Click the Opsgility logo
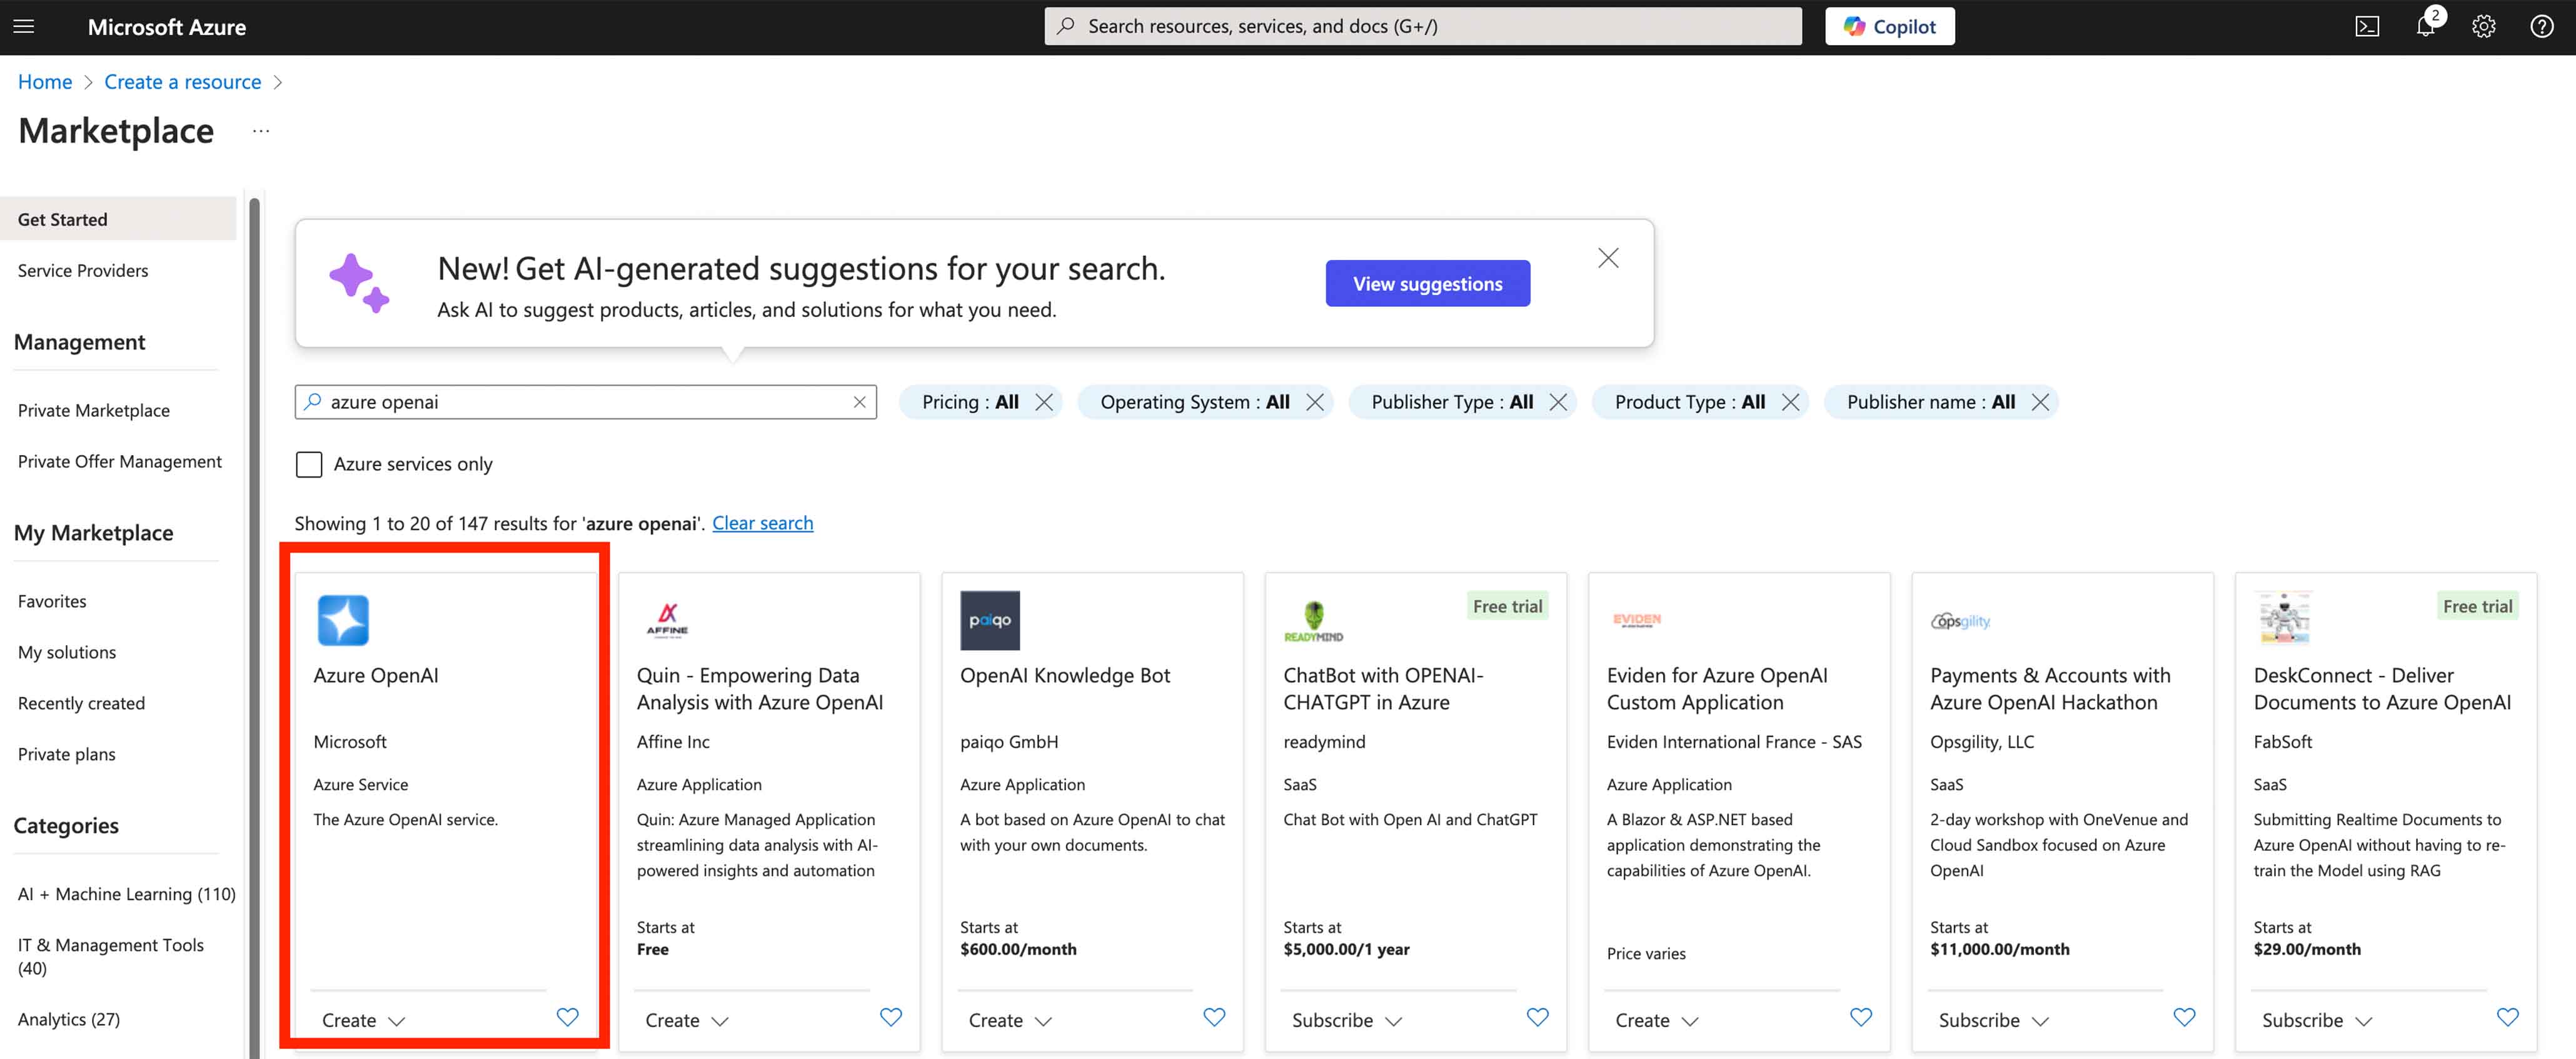This screenshot has height=1059, width=2576. pos(1960,621)
